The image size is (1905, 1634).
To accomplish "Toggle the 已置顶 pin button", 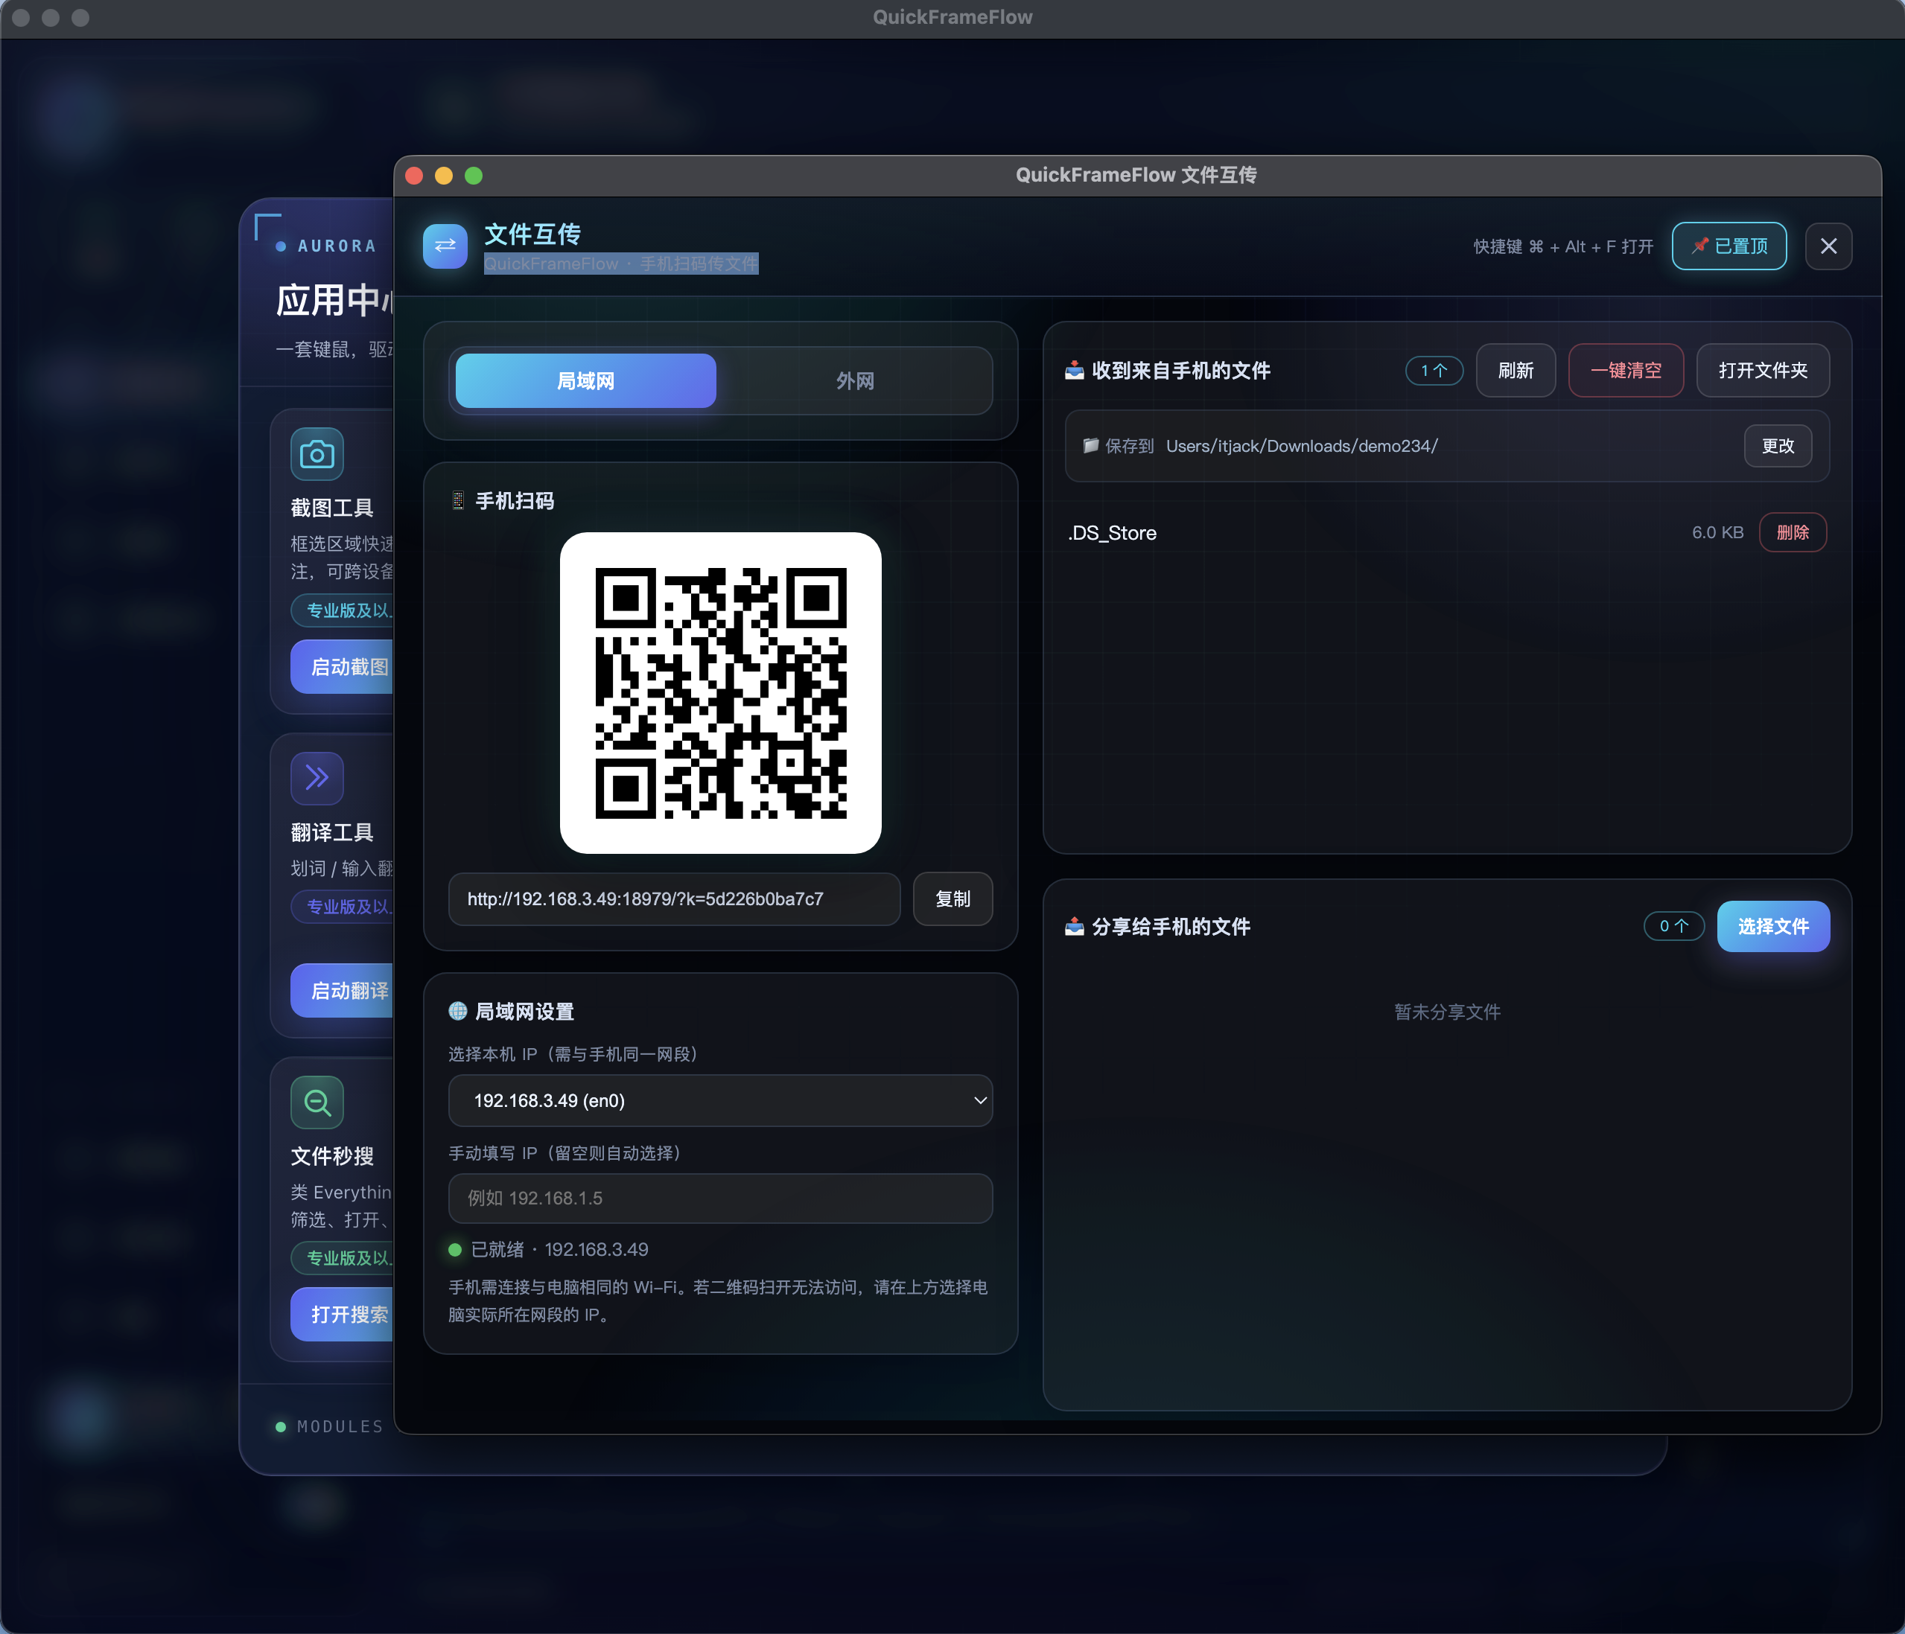I will coord(1729,246).
